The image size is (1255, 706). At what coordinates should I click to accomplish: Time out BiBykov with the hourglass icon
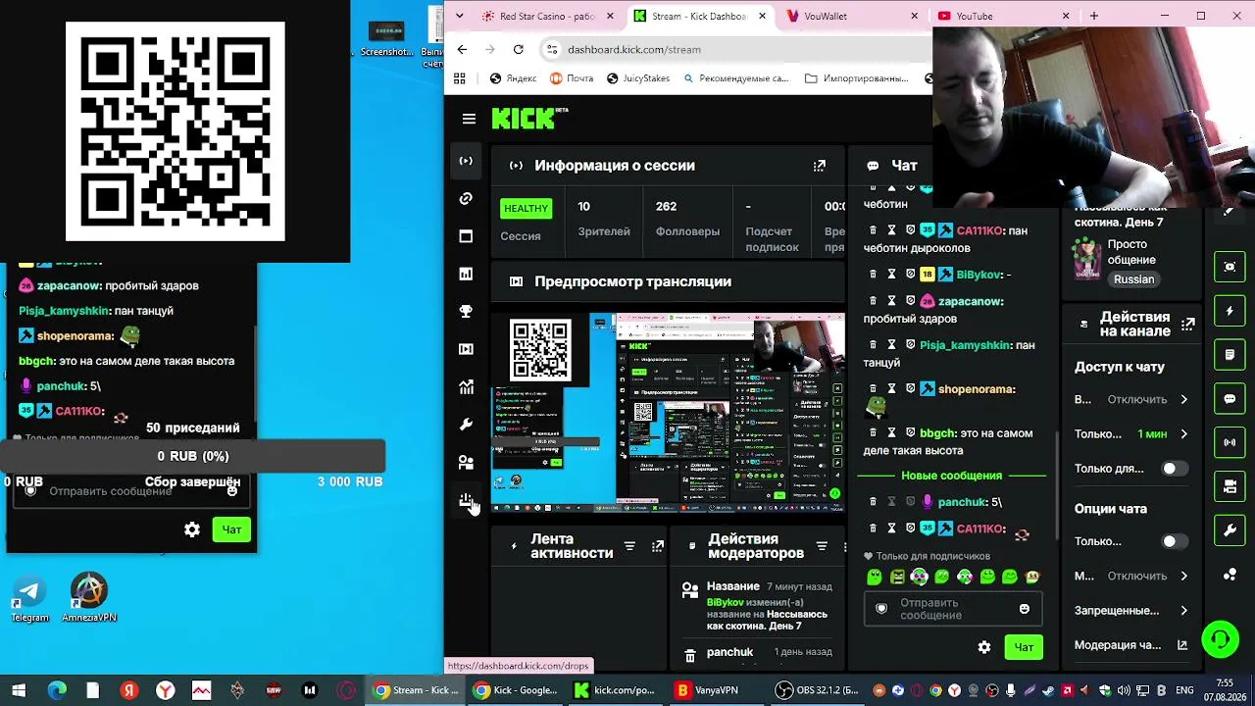point(891,275)
